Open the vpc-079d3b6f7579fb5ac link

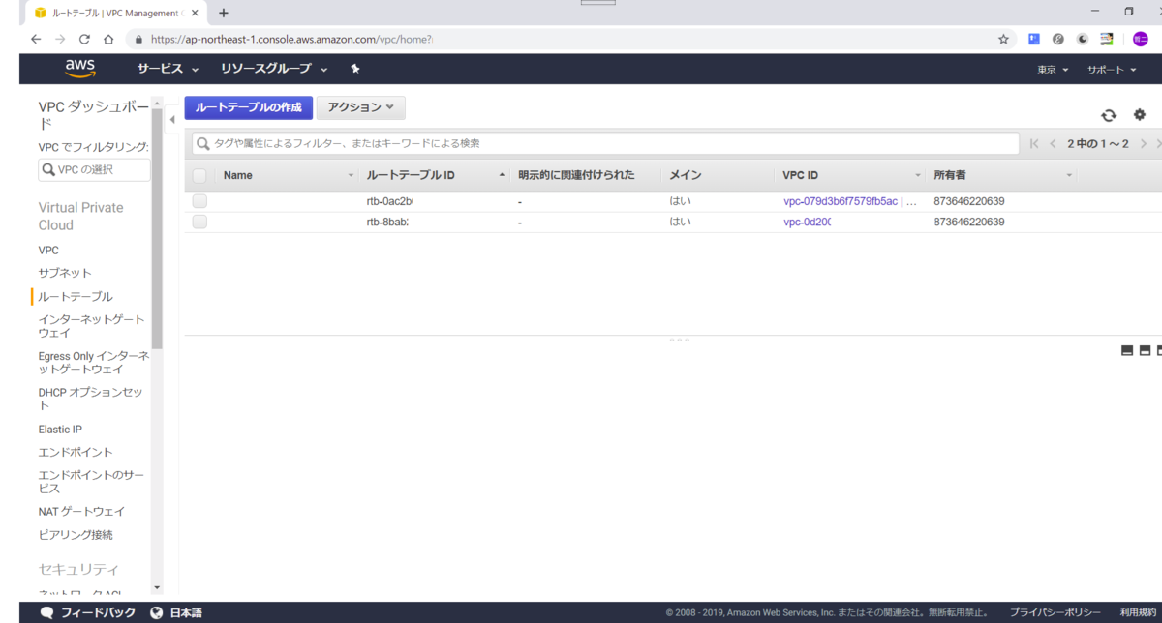[840, 200]
